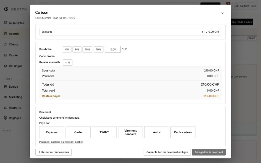Image resolution: width=261 pixels, height=163 pixels.
Task: Click the Aujourd'hui grid icon in the sidebar
Action: click(x=6, y=22)
